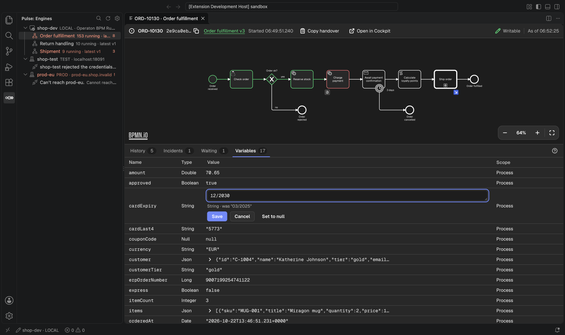Zoom in on the BPMN diagram
The image size is (565, 335).
point(537,133)
